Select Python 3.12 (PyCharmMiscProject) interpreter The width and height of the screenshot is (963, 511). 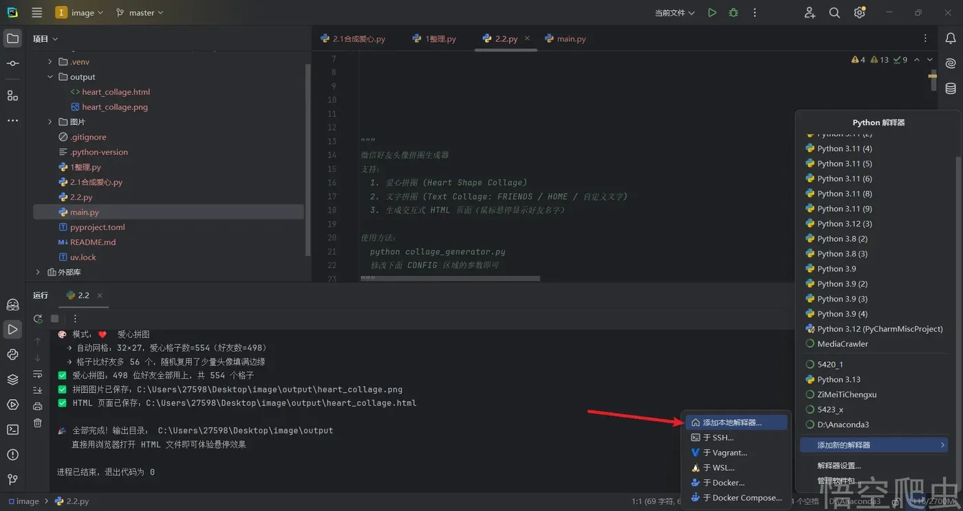pyautogui.click(x=874, y=329)
